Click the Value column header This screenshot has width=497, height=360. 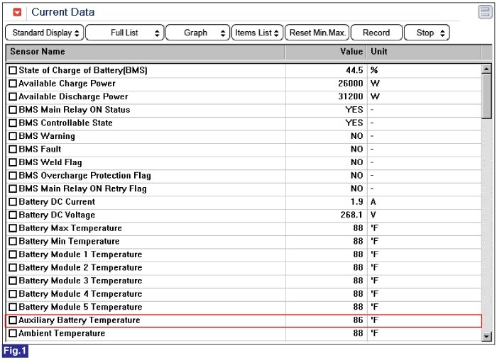tap(326, 52)
